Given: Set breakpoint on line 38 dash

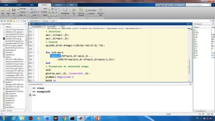Looking at the screenshot, I should [34, 56].
